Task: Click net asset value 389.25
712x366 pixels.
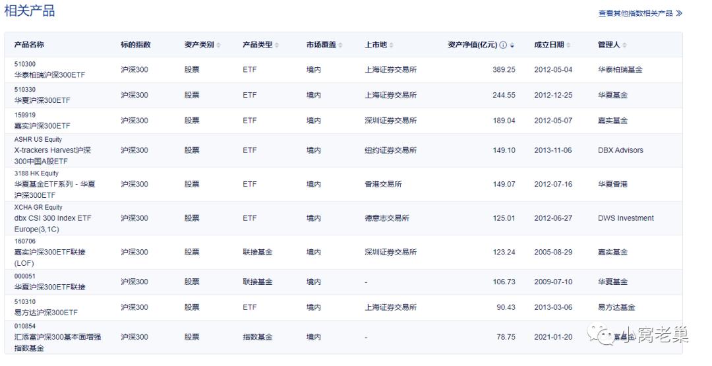Action: (x=504, y=70)
